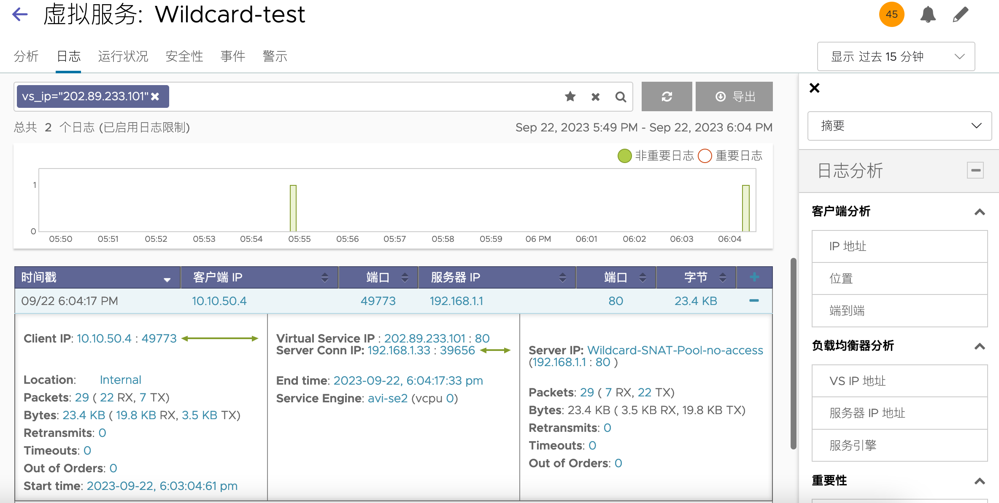
Task: Open the 显示 过去 15 分钟 time dropdown
Action: 896,56
